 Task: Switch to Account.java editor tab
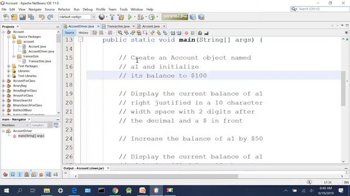pos(151,26)
